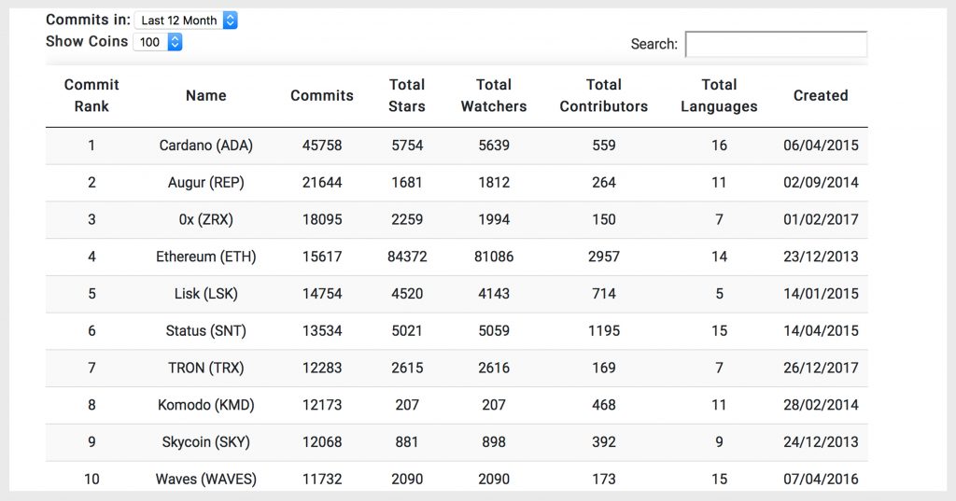This screenshot has height=501, width=956.
Task: Click the total contributors value 264
Action: point(604,183)
